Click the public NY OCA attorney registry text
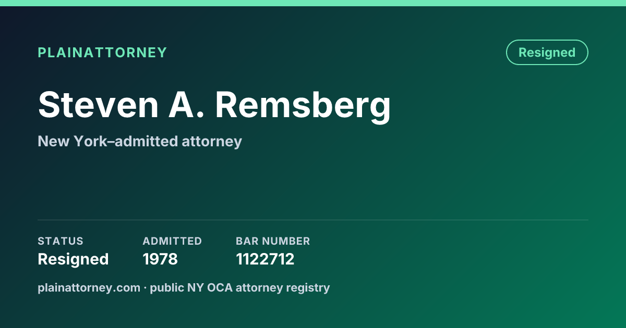This screenshot has width=626, height=328. pyautogui.click(x=240, y=288)
